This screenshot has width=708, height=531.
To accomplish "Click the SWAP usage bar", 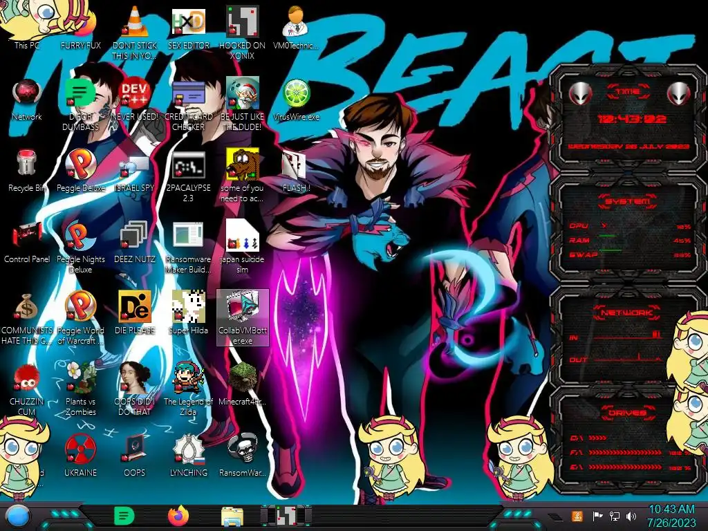I will click(x=630, y=254).
